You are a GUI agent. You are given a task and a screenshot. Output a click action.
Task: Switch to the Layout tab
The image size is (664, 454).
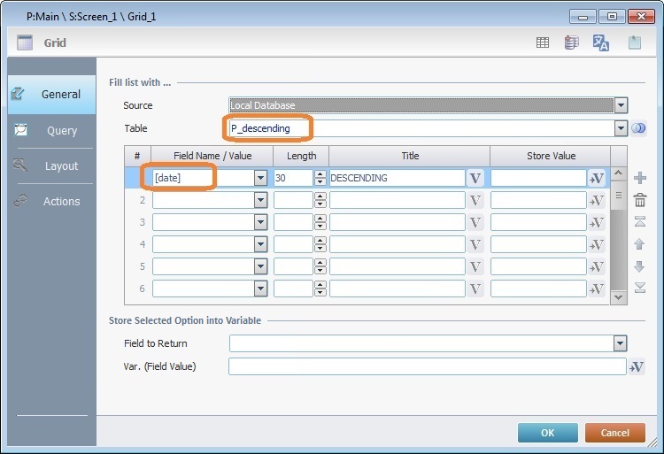click(61, 165)
